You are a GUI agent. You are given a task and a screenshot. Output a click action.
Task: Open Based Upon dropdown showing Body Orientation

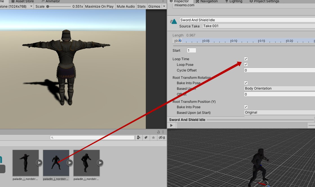coord(279,88)
